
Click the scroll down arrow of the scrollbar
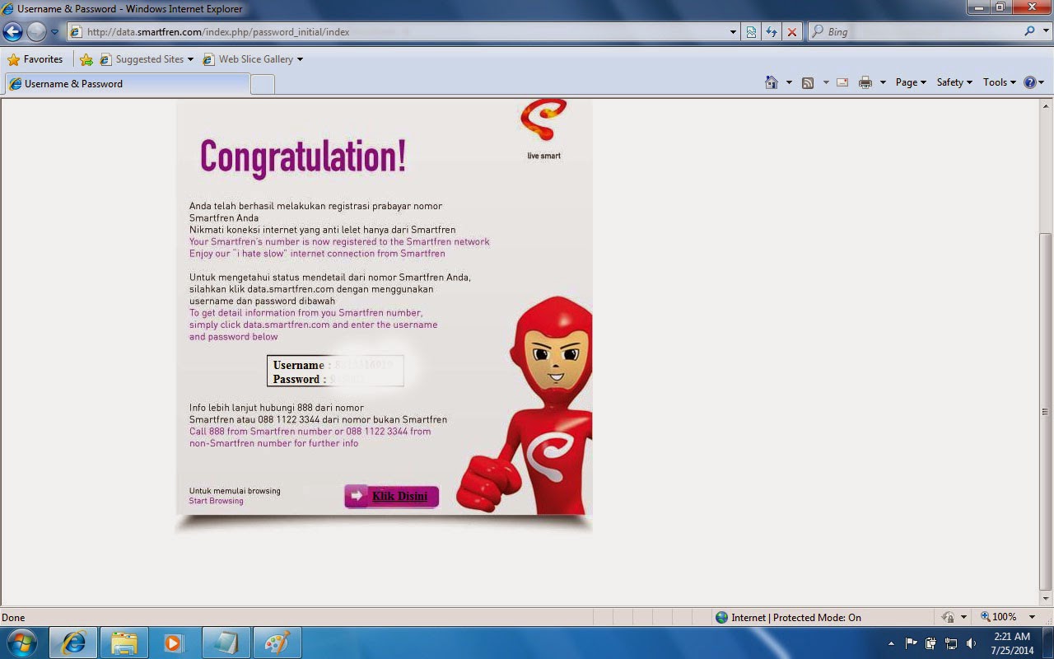[x=1047, y=599]
